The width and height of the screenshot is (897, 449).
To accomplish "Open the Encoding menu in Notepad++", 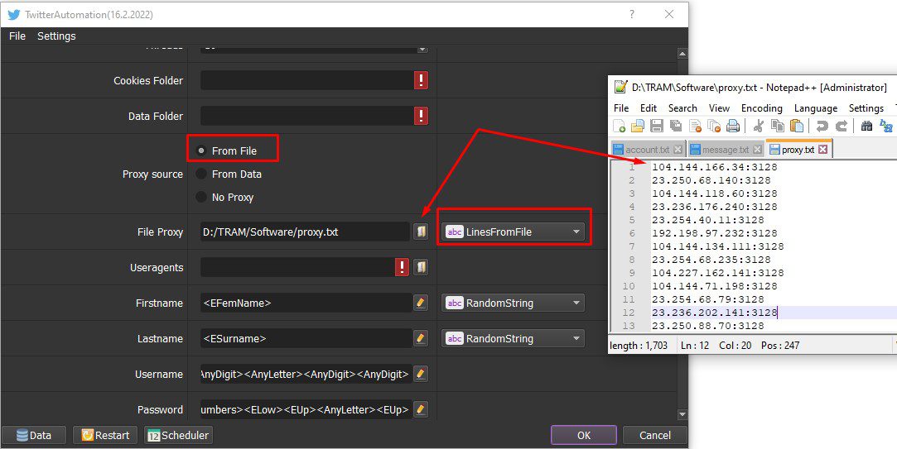I will point(761,108).
